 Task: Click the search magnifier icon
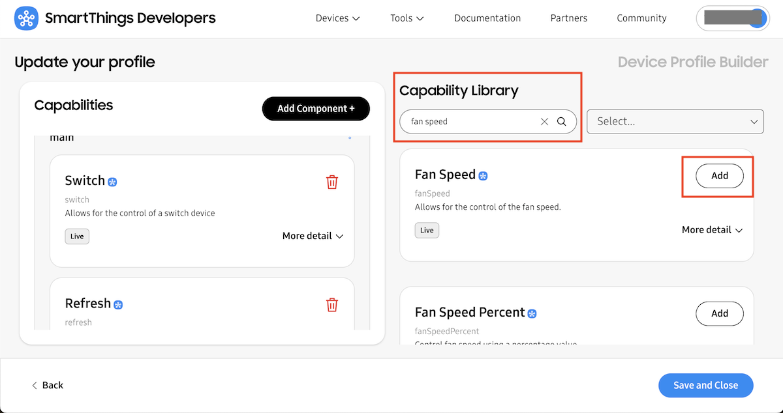[562, 122]
